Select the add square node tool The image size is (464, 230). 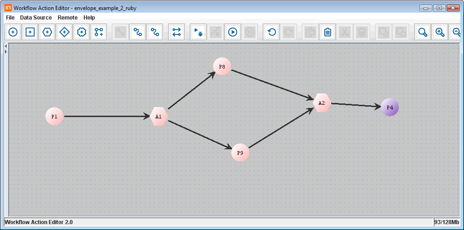coord(30,32)
